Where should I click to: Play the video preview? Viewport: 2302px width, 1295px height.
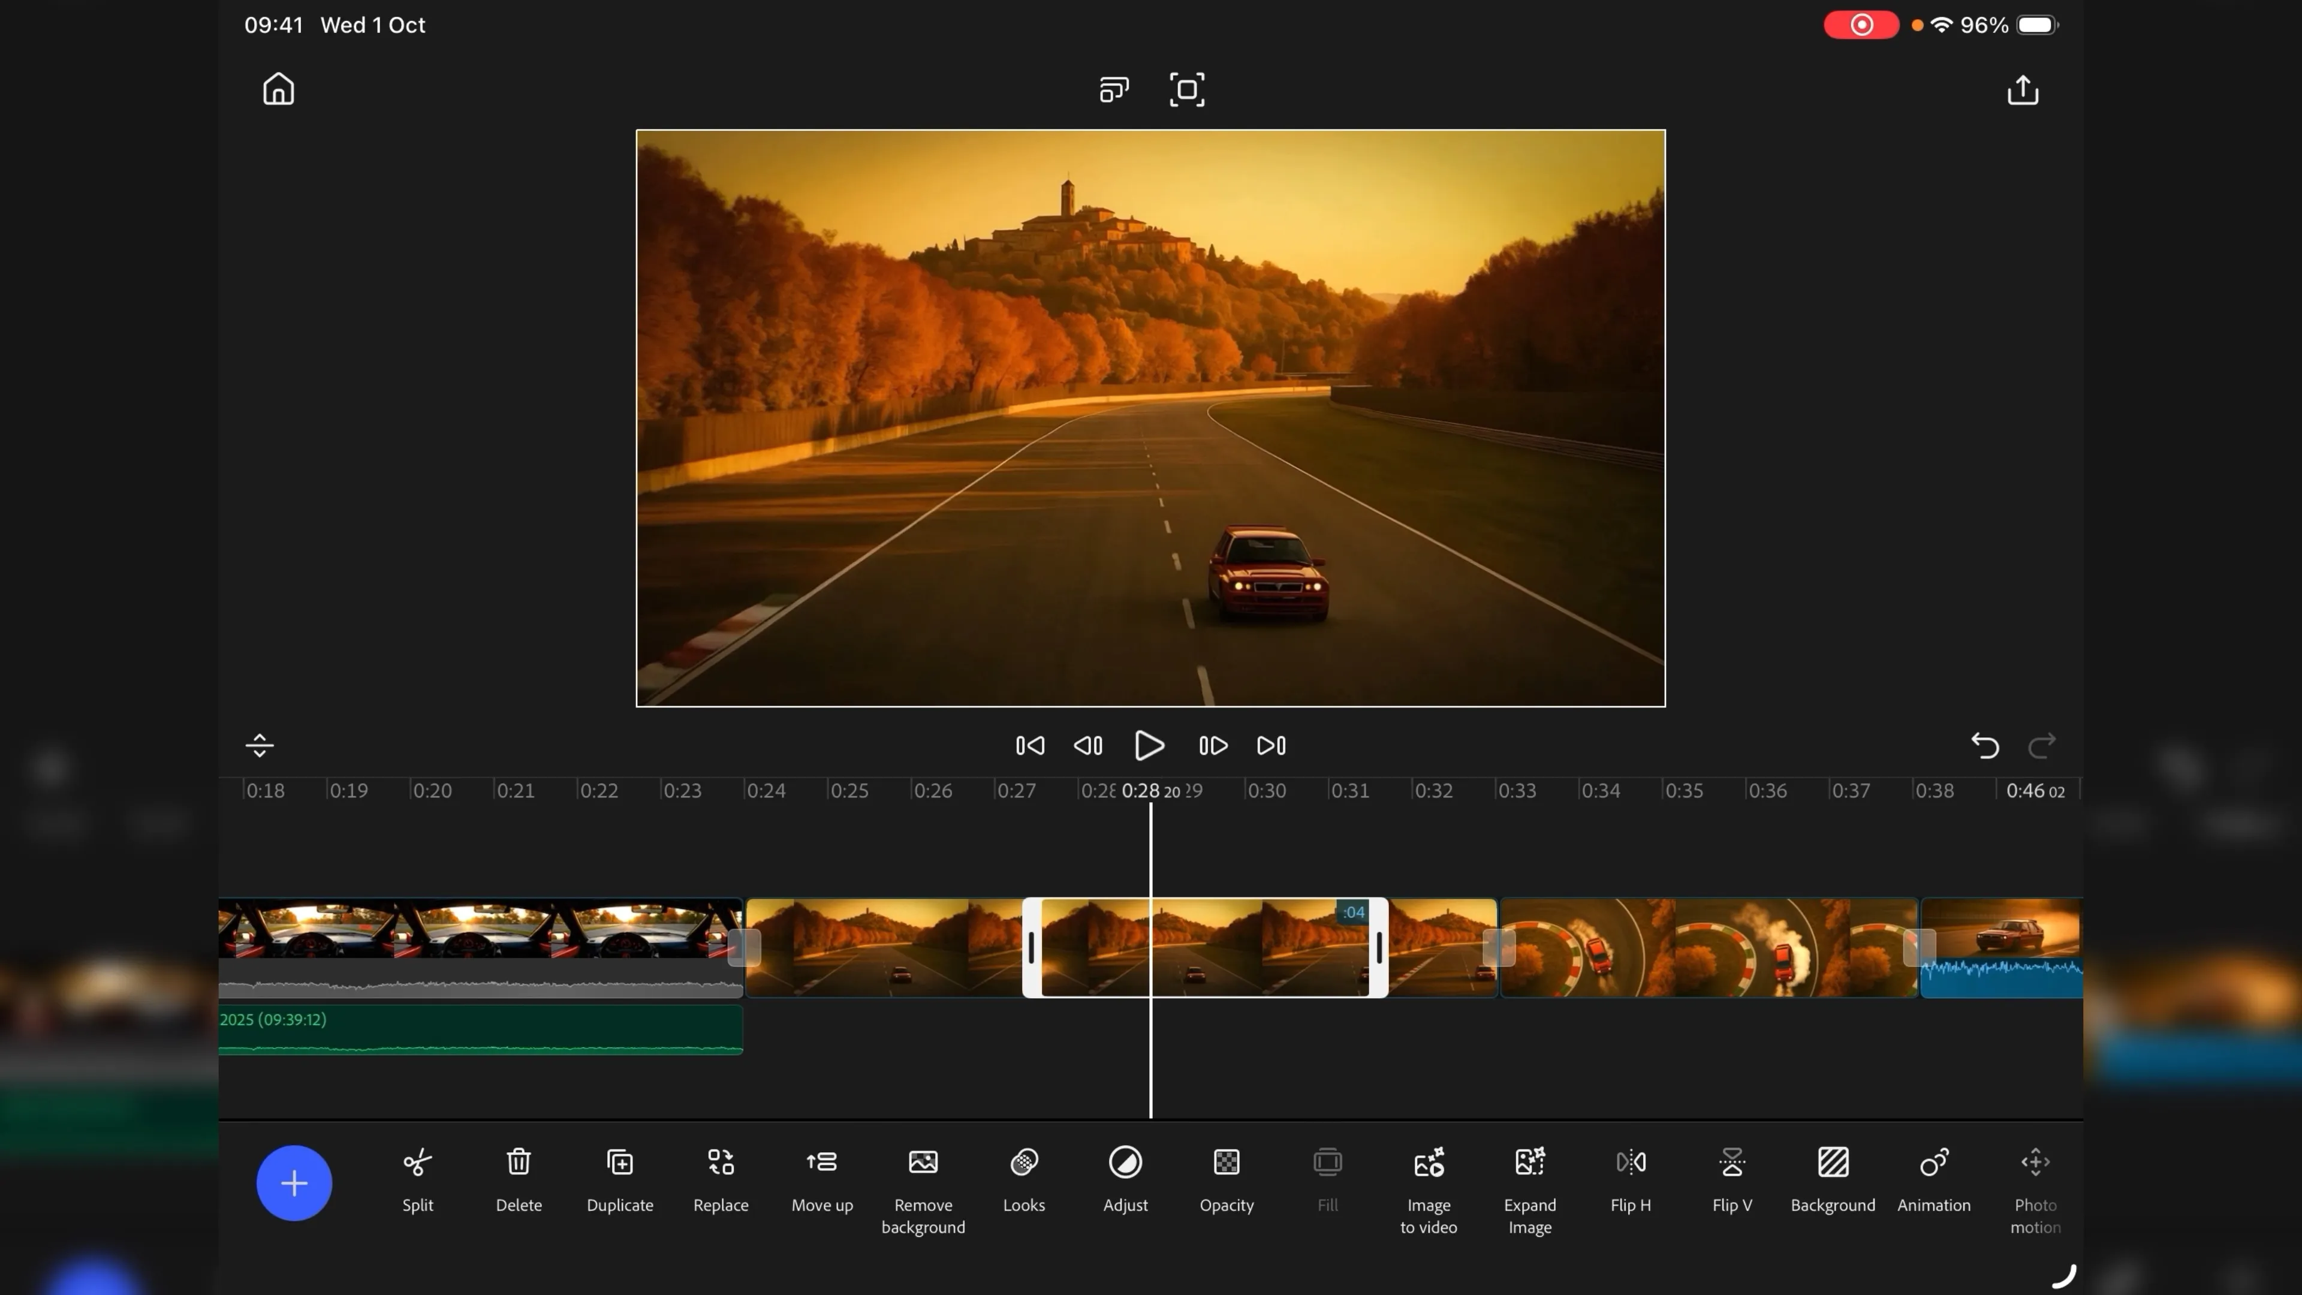(x=1149, y=745)
